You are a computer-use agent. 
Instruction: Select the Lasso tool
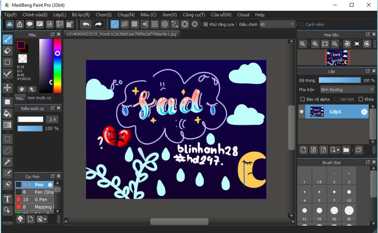click(x=7, y=150)
